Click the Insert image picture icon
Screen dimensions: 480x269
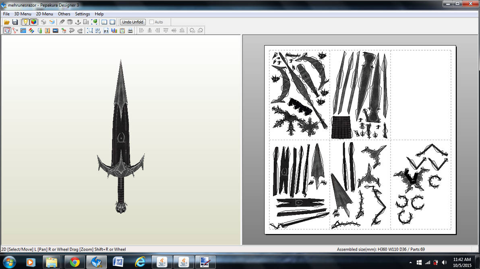point(56,31)
